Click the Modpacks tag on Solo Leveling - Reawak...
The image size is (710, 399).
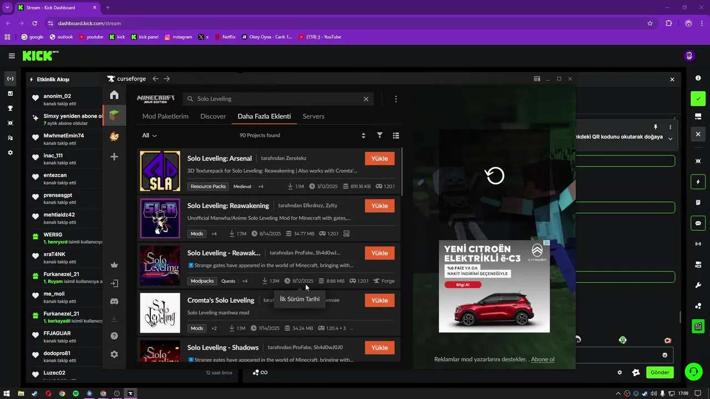[202, 281]
